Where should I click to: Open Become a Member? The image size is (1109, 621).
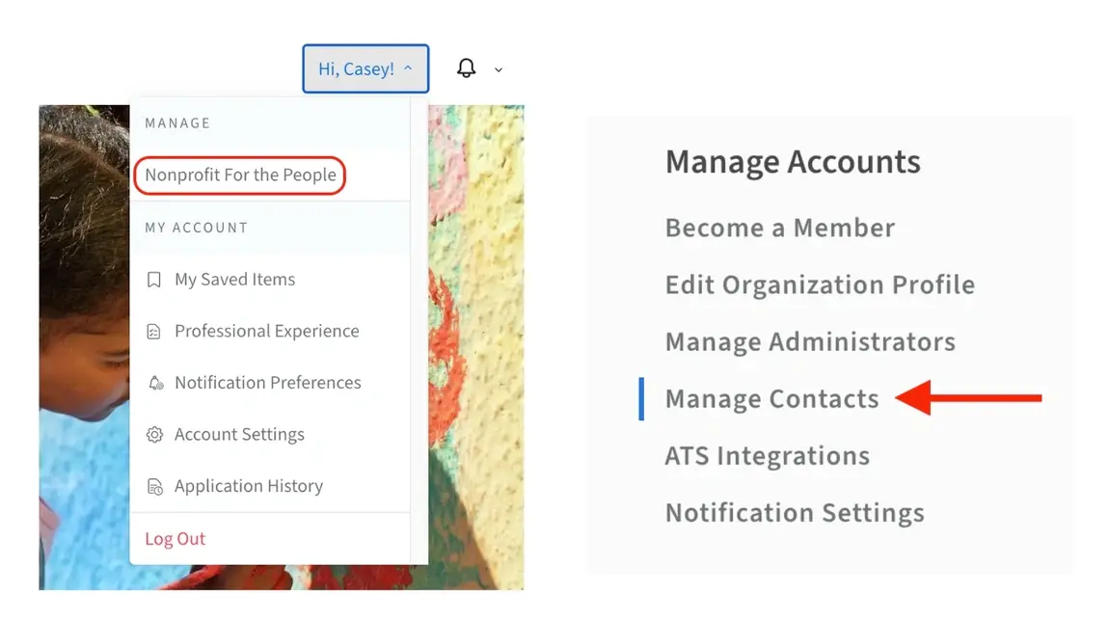click(779, 228)
